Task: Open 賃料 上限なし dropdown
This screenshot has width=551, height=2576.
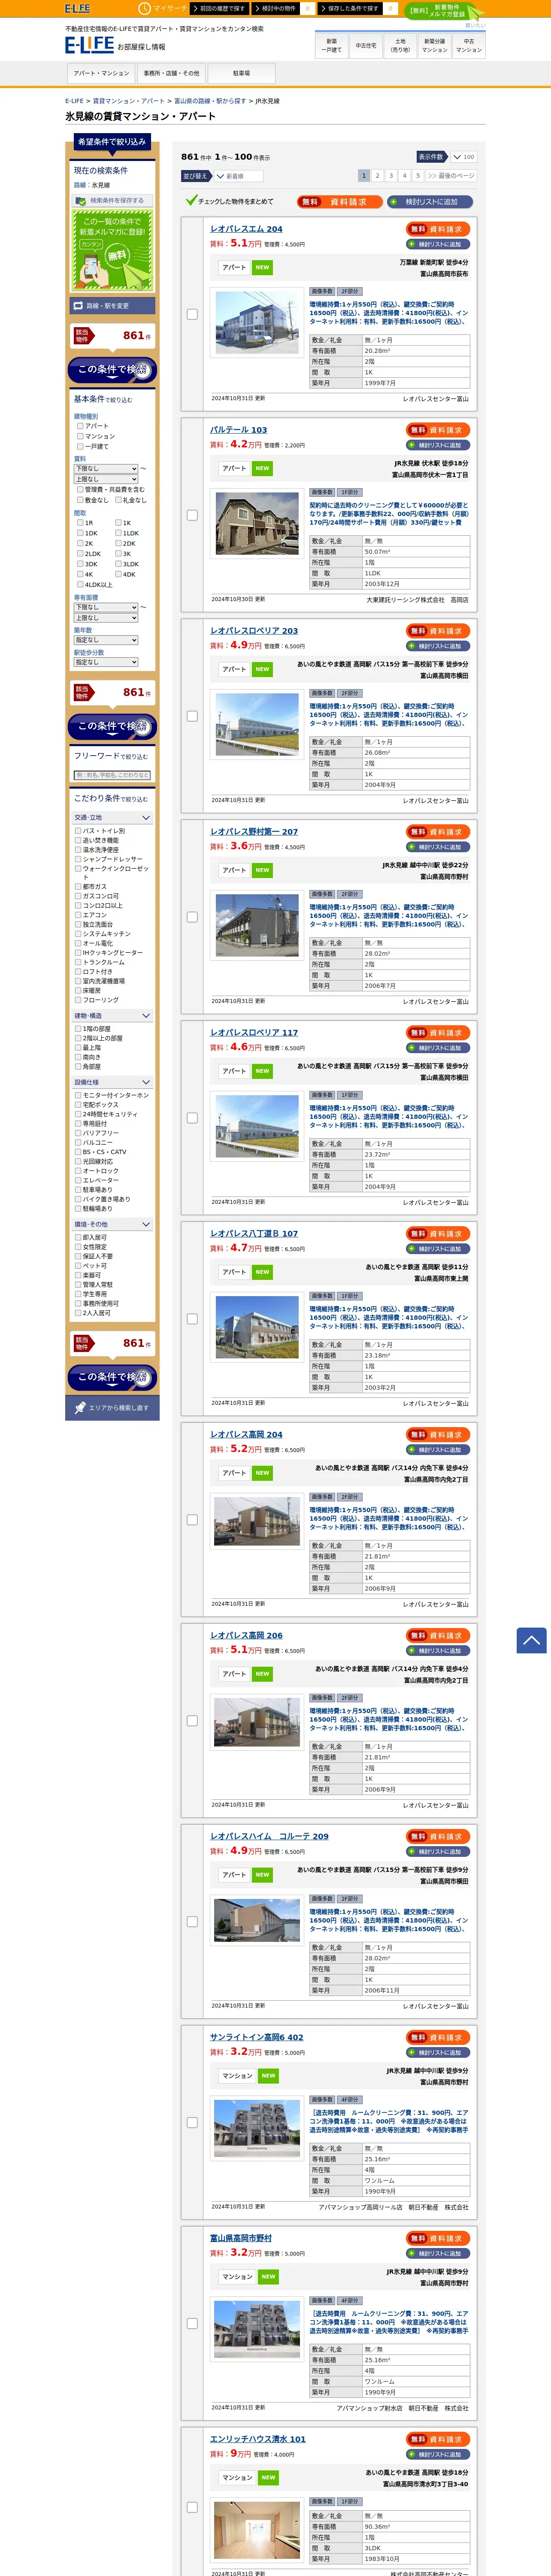Action: 106,479
